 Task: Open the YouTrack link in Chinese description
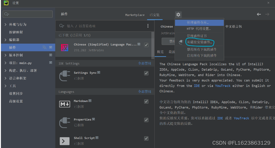click(x=241, y=118)
